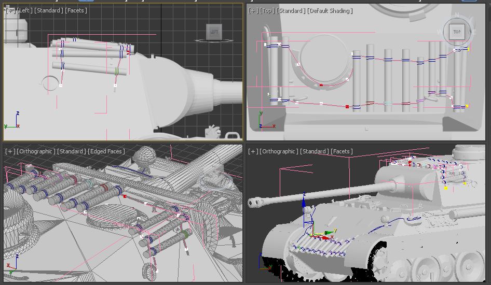Select the round turret hatch in Top viewport

[324, 59]
